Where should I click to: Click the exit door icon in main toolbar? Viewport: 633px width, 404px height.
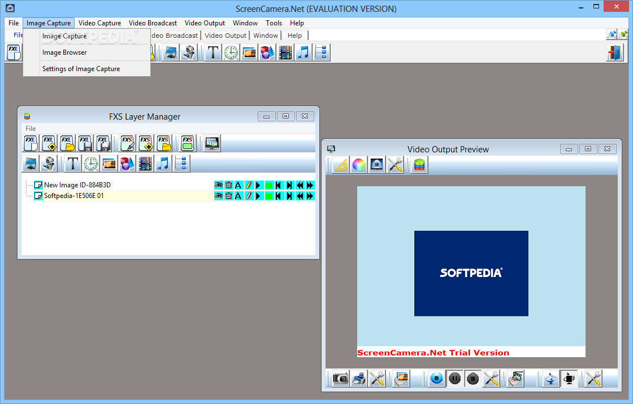(x=615, y=52)
